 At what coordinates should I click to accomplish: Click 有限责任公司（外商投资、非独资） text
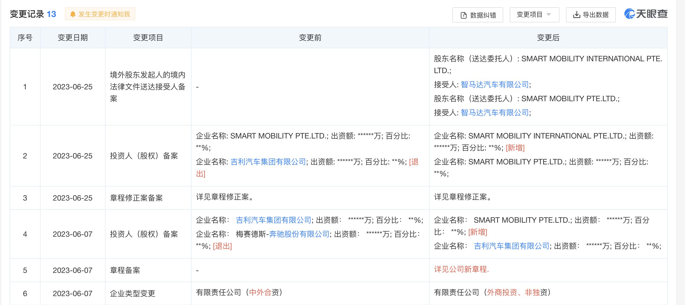pyautogui.click(x=492, y=293)
